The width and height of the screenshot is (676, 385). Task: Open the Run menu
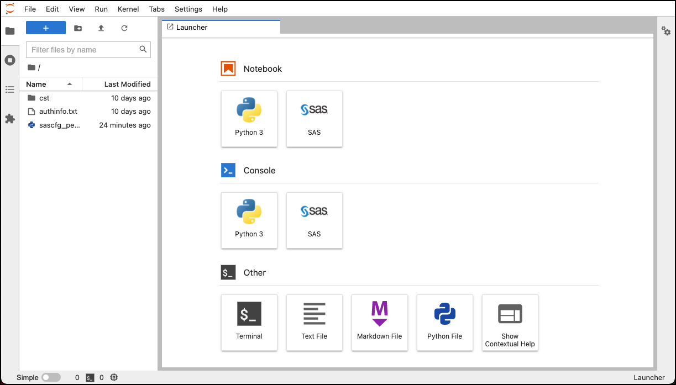tap(101, 9)
